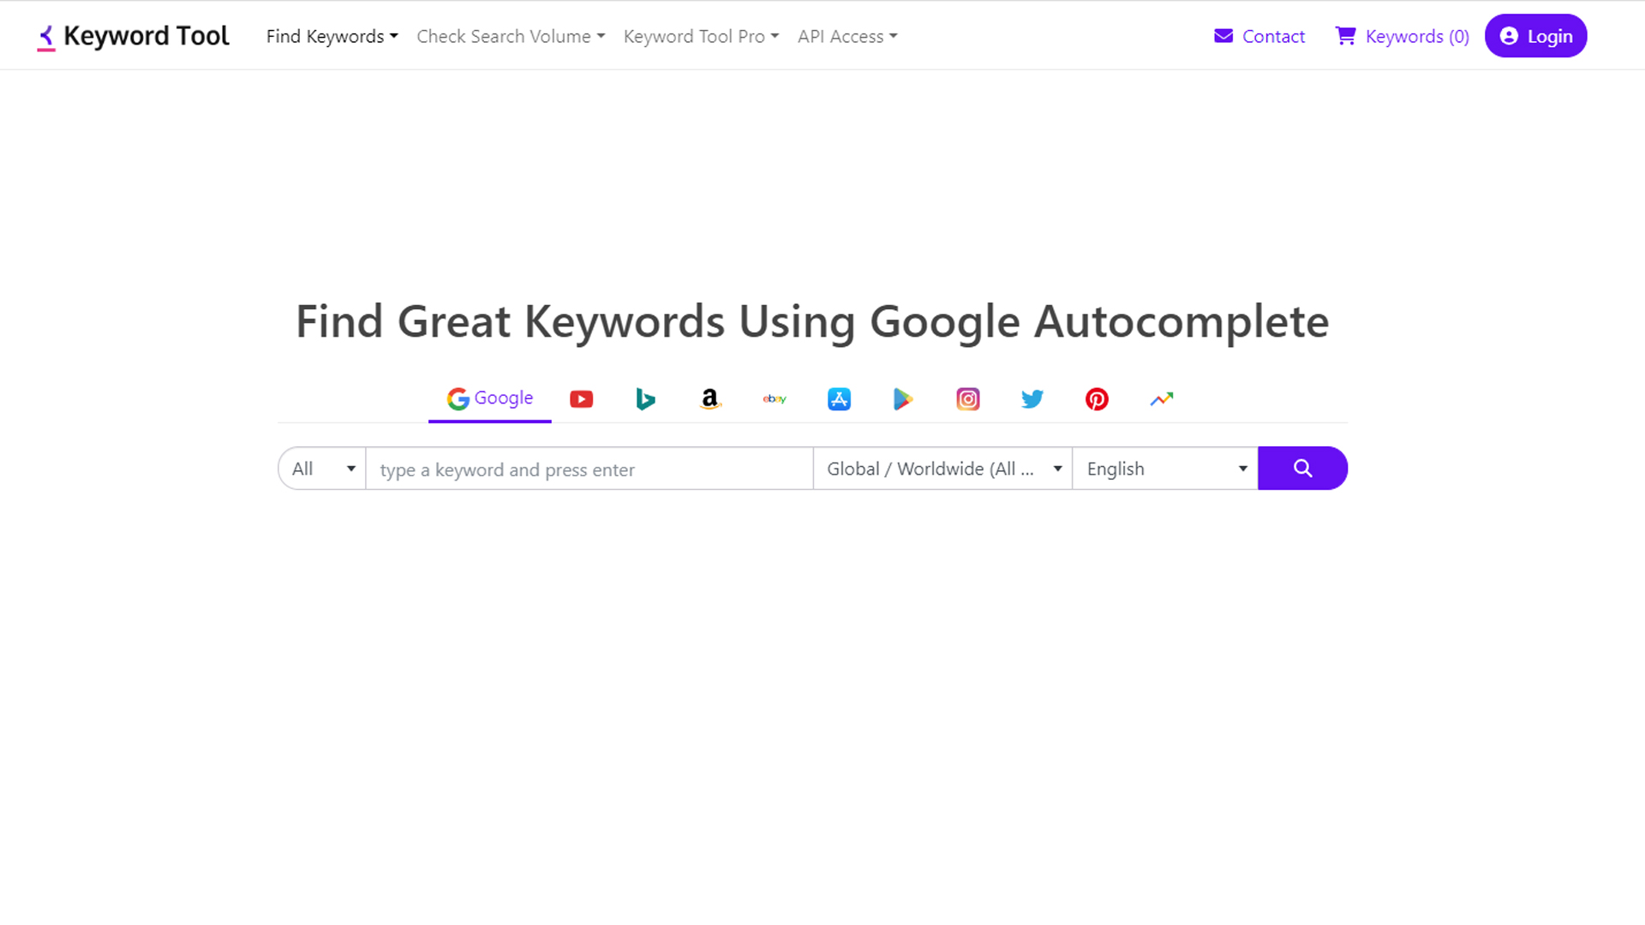Viewport: 1645px width, 925px height.
Task: Open the Contact link
Action: click(x=1259, y=36)
